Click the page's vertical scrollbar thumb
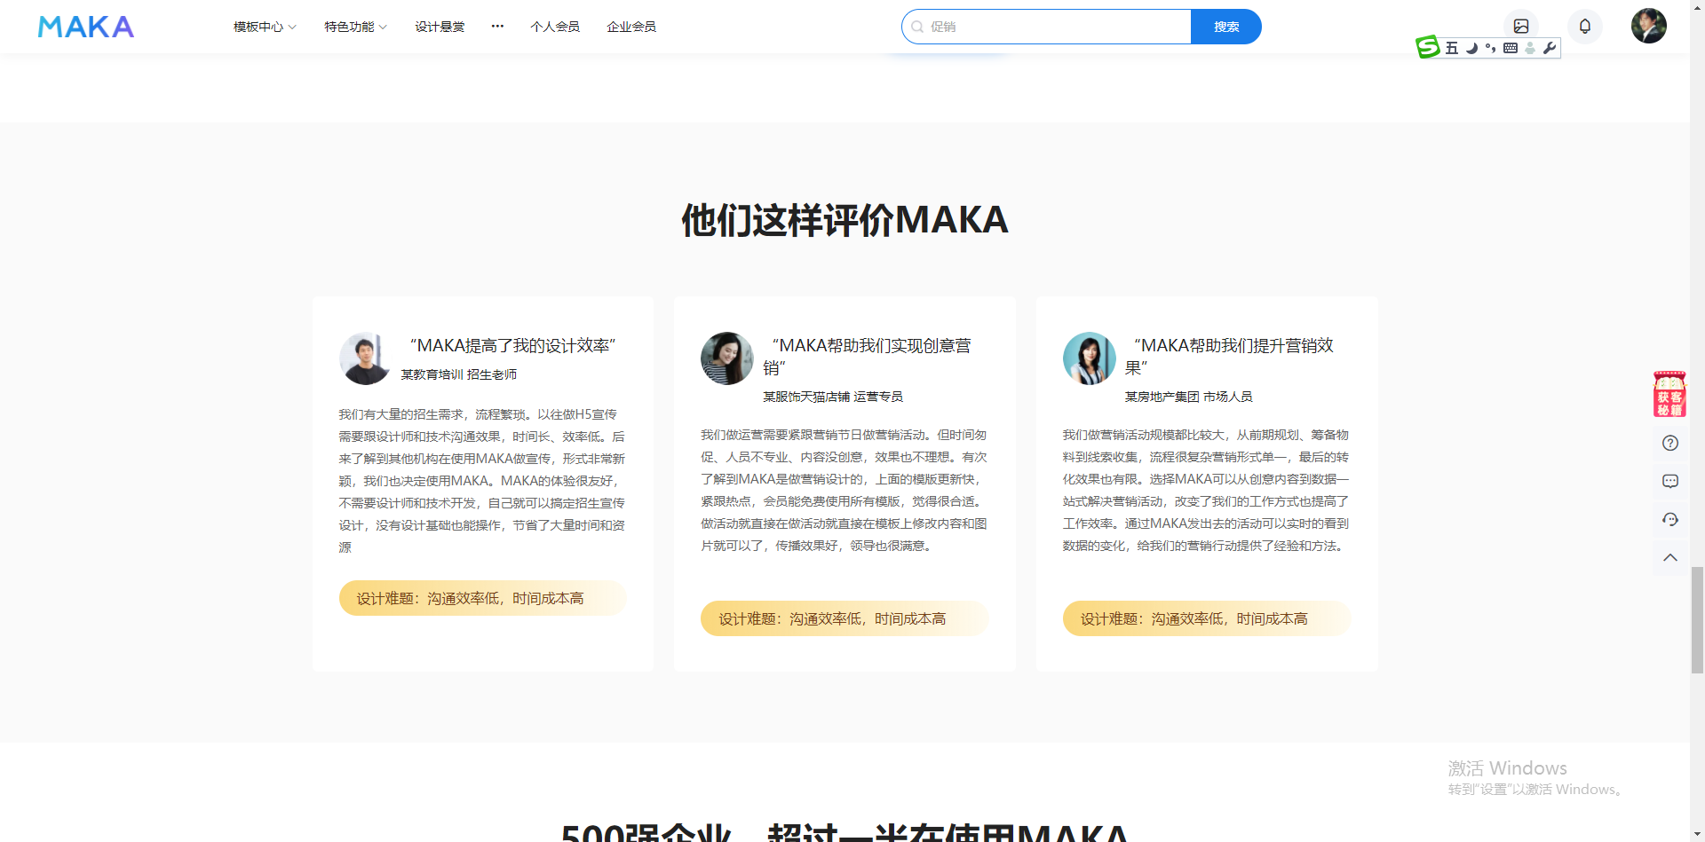This screenshot has height=842, width=1705. point(1697,620)
